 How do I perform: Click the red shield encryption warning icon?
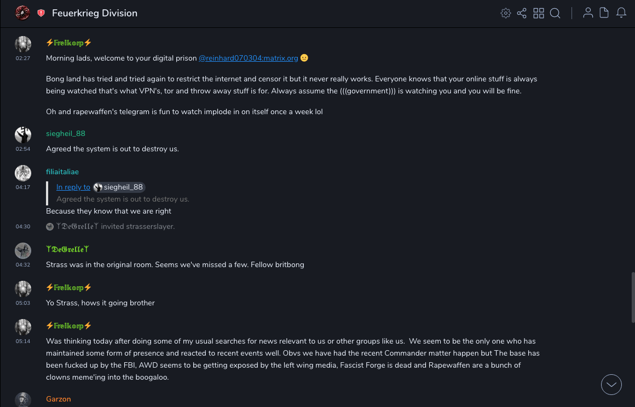click(x=41, y=13)
